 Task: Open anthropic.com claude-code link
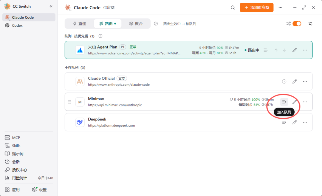coord(119,84)
